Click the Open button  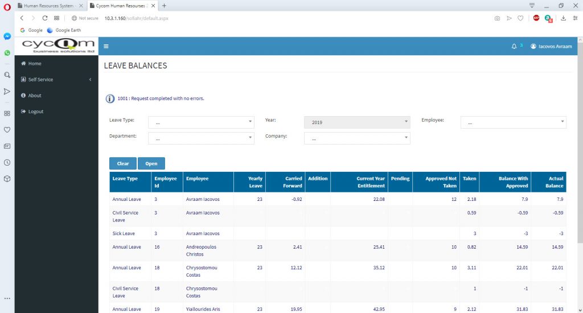tap(151, 163)
